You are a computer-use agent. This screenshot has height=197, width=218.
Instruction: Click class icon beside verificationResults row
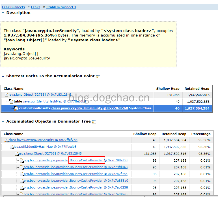click(16, 108)
